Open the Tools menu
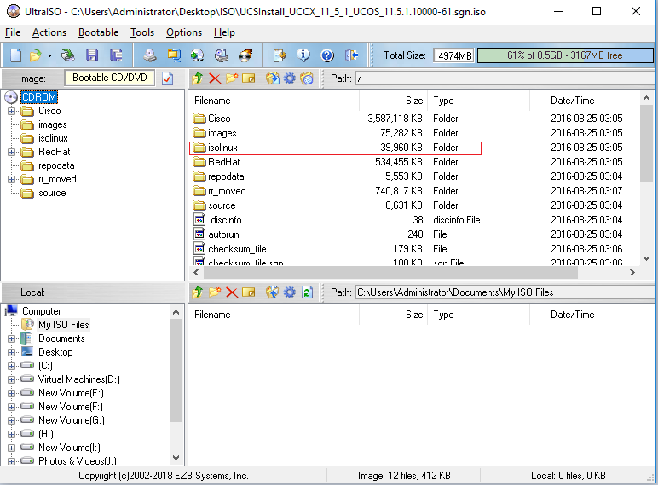This screenshot has width=658, height=486. (x=142, y=32)
